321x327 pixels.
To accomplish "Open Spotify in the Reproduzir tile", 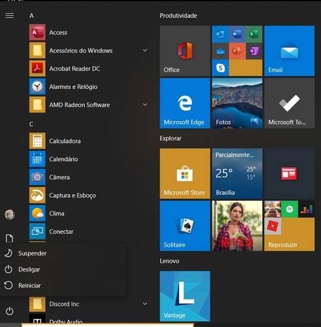I will pos(290,209).
